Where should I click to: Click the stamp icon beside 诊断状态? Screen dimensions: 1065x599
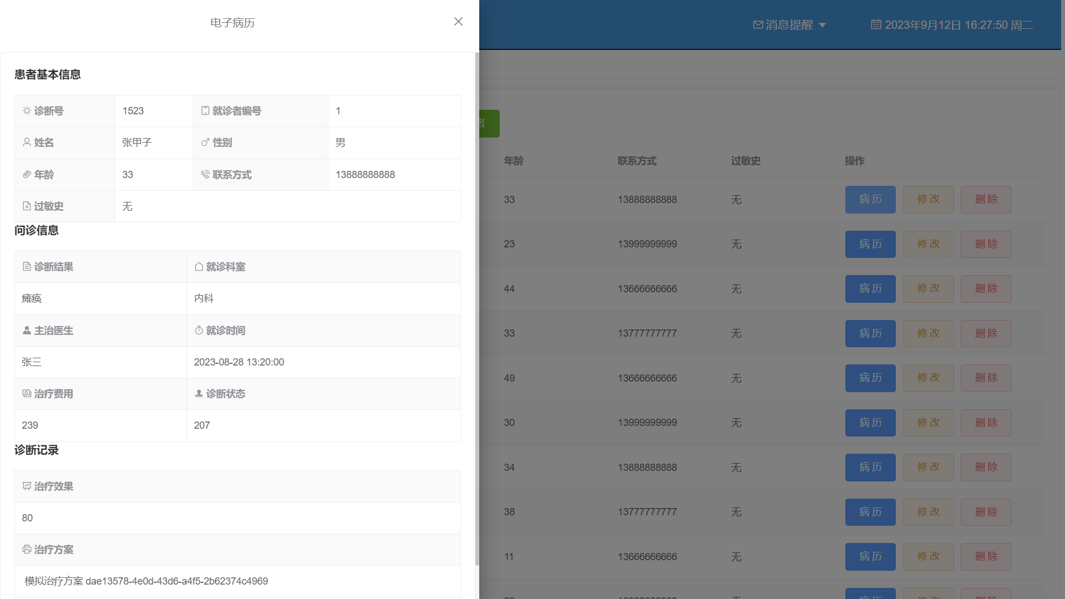point(199,394)
